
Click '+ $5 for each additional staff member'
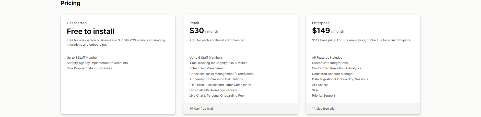click(x=217, y=40)
